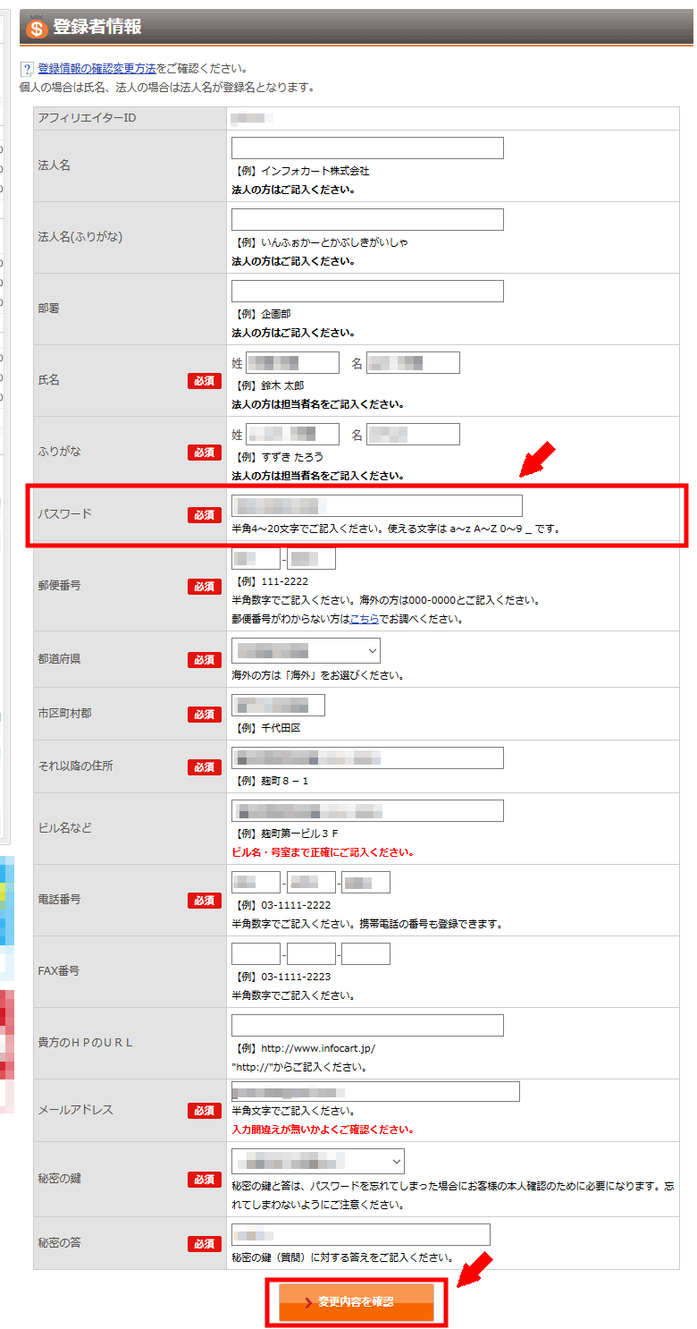
Task: Click the ビル名・号室まで正確にご記入ください warning
Action: click(x=323, y=852)
